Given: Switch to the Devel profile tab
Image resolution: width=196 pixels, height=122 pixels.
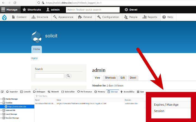Looking at the screenshot, I should coord(133,78).
